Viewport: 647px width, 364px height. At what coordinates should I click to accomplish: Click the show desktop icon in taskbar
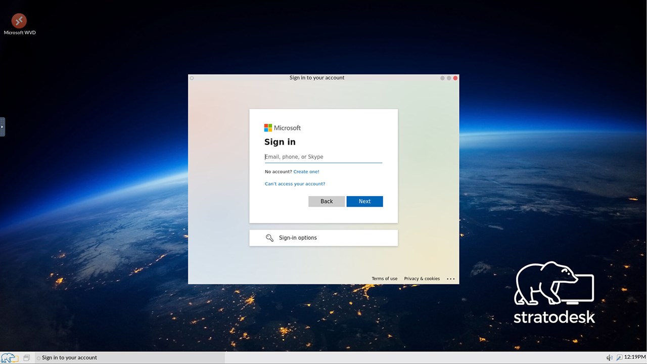(x=27, y=357)
